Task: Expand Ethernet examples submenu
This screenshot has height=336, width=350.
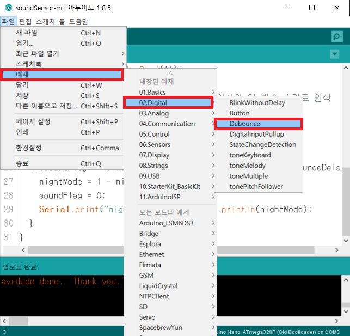Action: coord(170,254)
